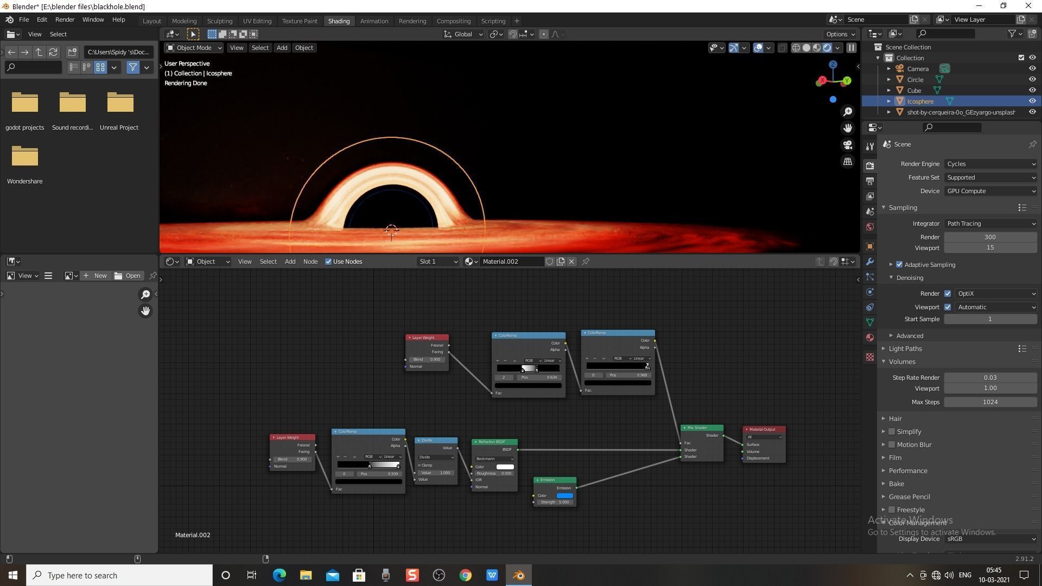
Task: Click the image editor pan hand
Action: [145, 311]
